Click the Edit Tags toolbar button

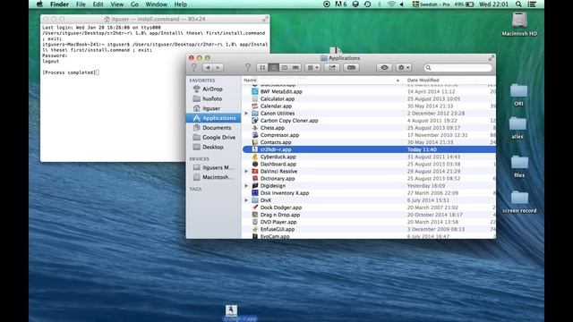point(351,68)
